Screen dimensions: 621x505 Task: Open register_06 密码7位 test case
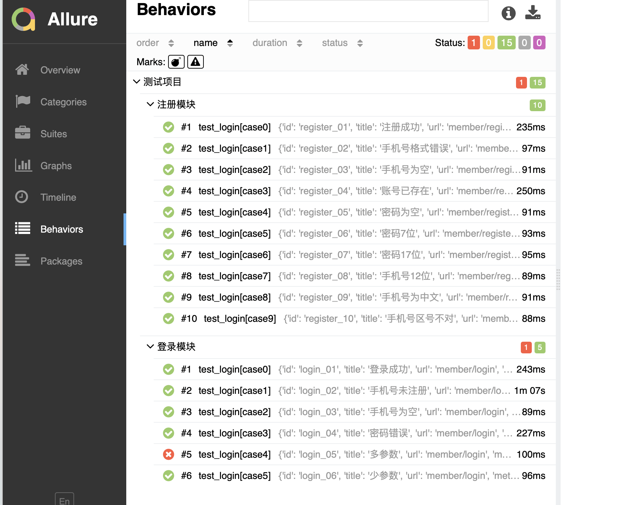pos(354,233)
